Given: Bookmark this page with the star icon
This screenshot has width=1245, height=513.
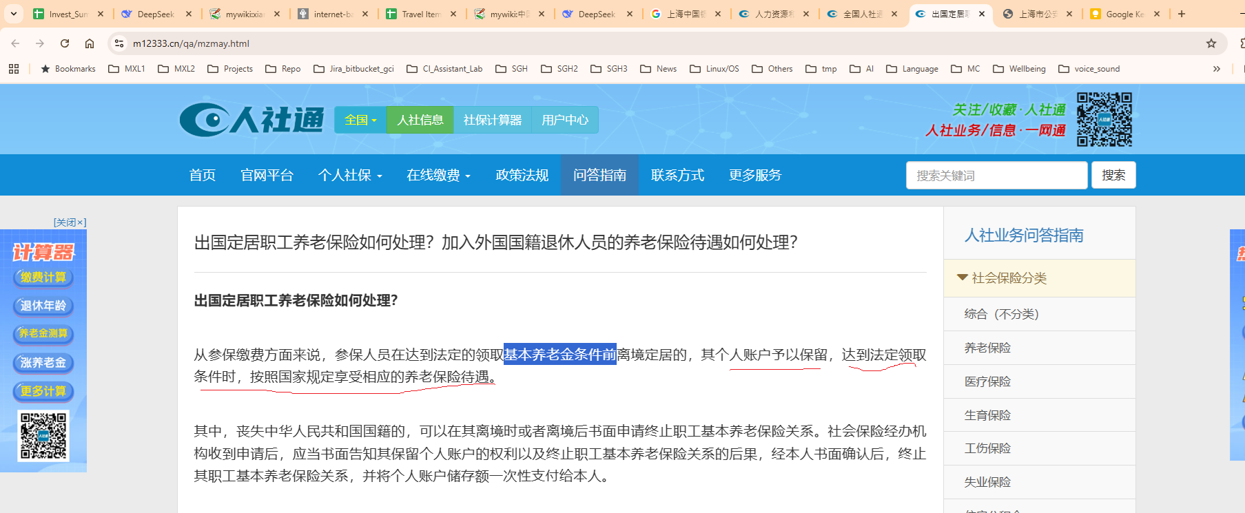Looking at the screenshot, I should click(x=1211, y=43).
